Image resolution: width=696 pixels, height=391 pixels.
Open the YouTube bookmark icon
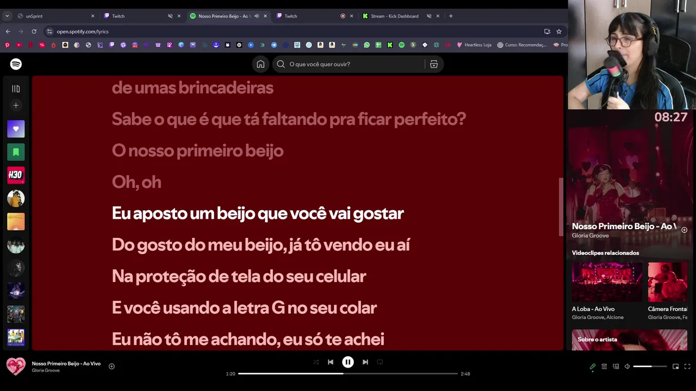click(x=19, y=45)
